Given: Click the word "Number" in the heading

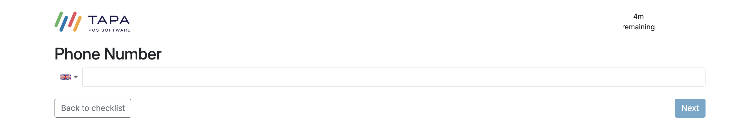Looking at the screenshot, I should pos(133,54).
